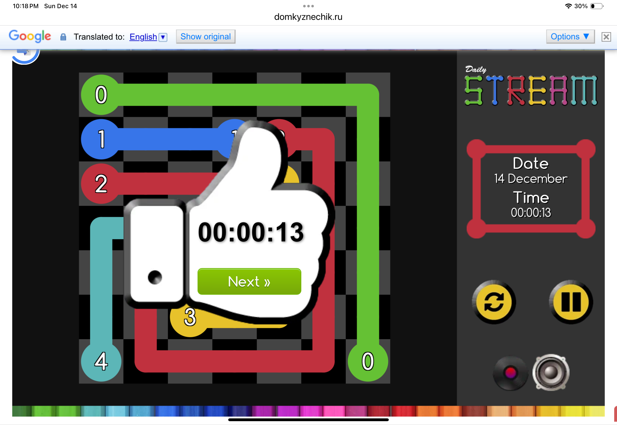Tap the green 0 node at bottom-right
This screenshot has width=617, height=425.
coord(368,362)
